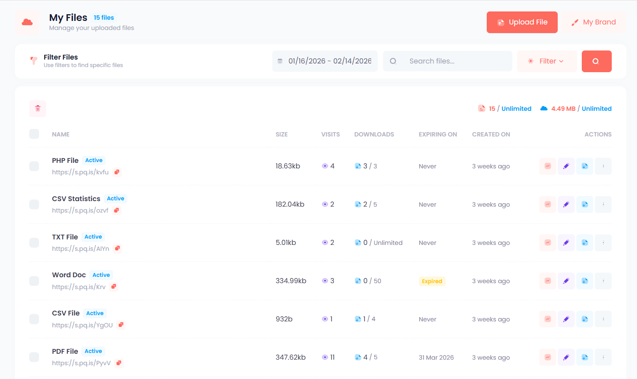Open more actions for the PDF File

[603, 357]
